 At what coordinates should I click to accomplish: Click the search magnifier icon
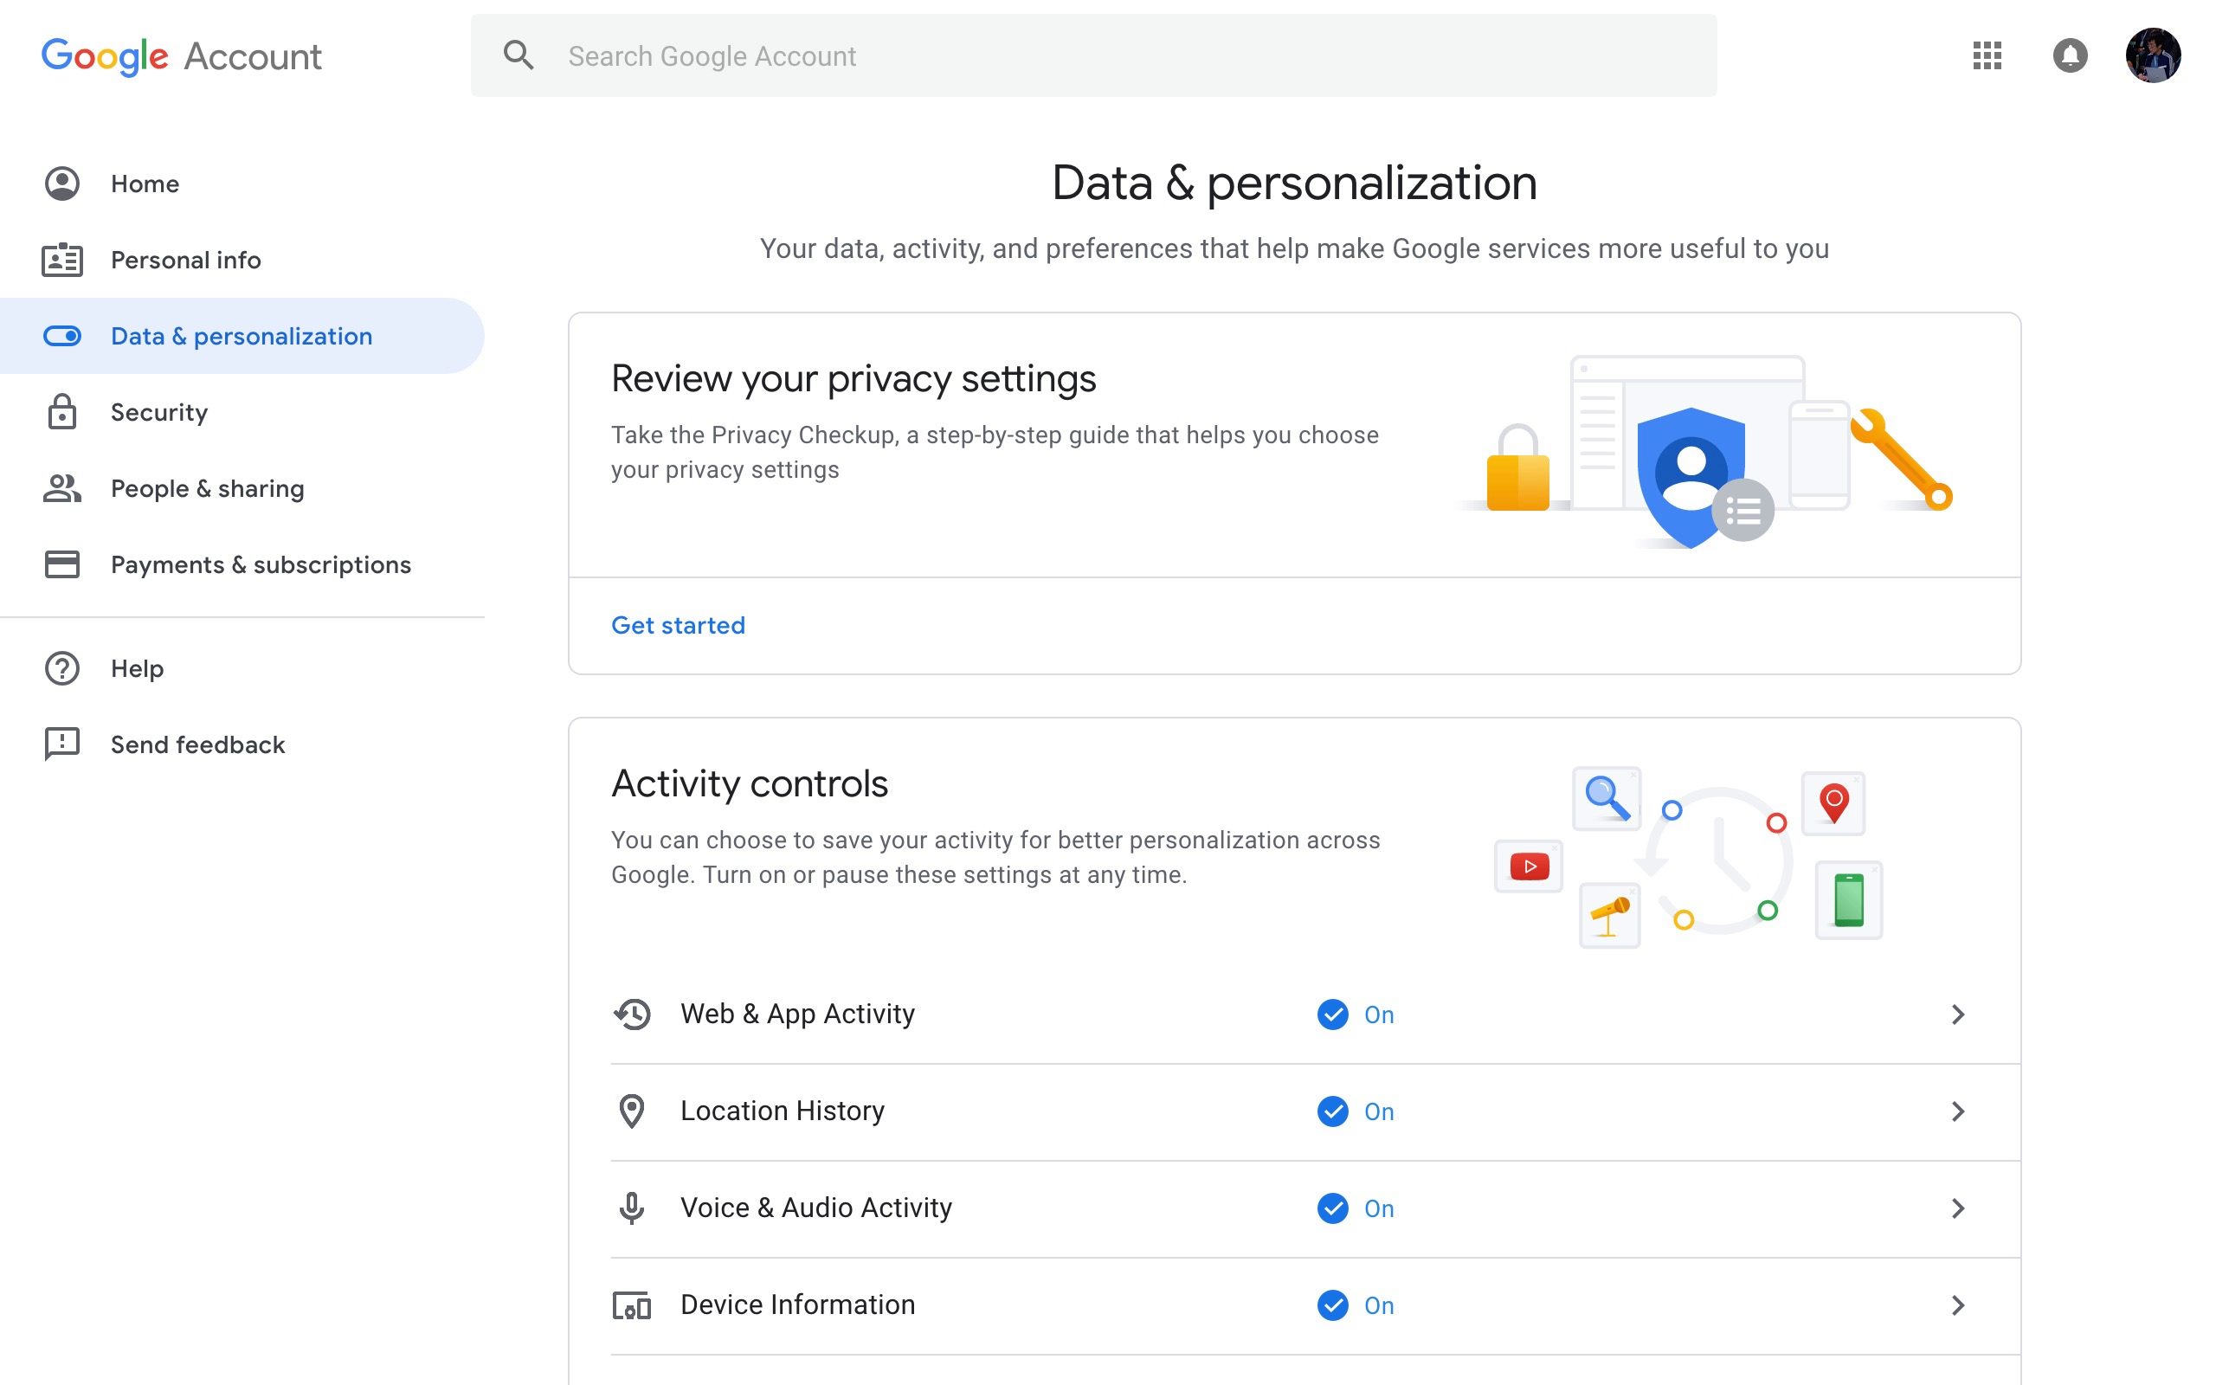click(x=519, y=55)
